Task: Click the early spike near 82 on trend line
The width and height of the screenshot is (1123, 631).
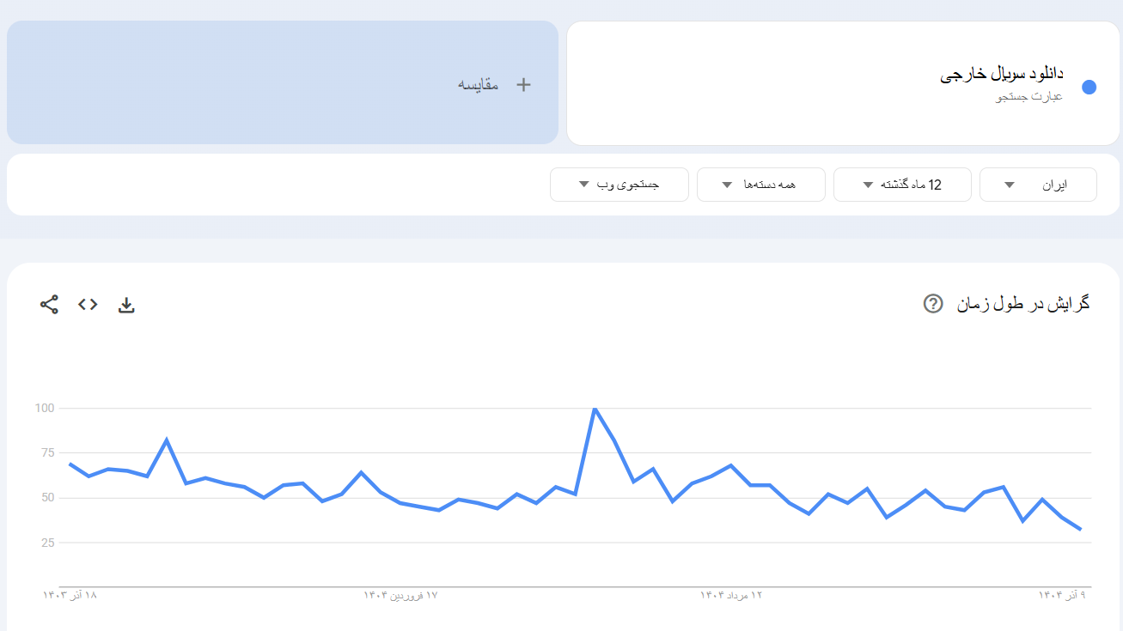Action: click(167, 440)
